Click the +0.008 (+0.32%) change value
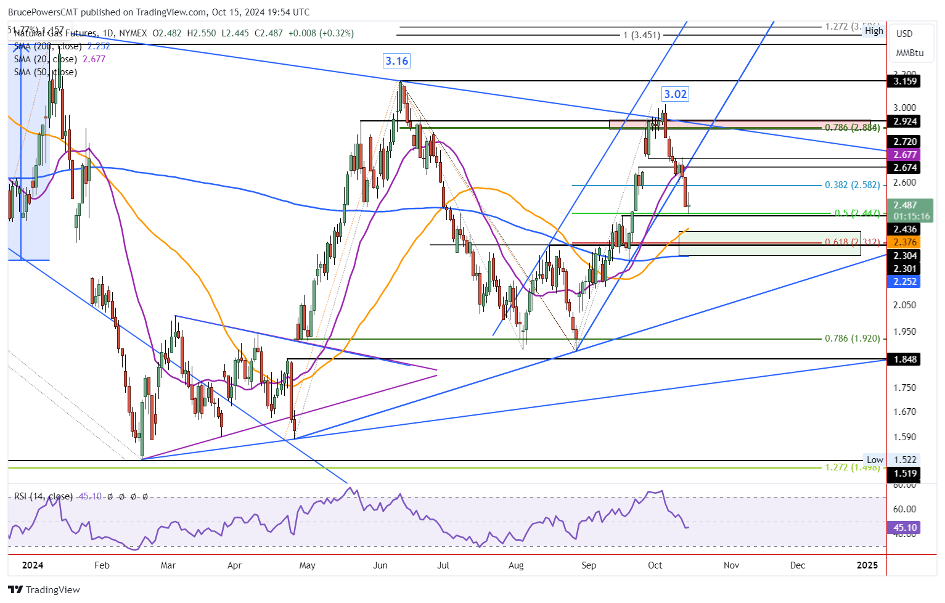 (x=320, y=33)
